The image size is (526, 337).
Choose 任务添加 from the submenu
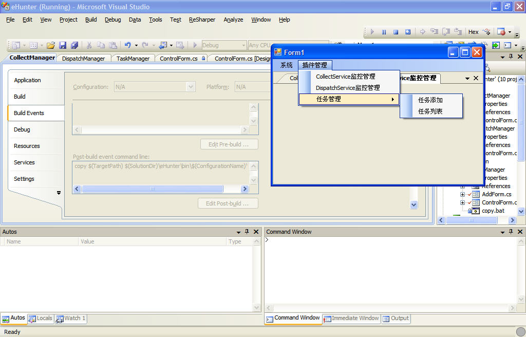pyautogui.click(x=431, y=100)
